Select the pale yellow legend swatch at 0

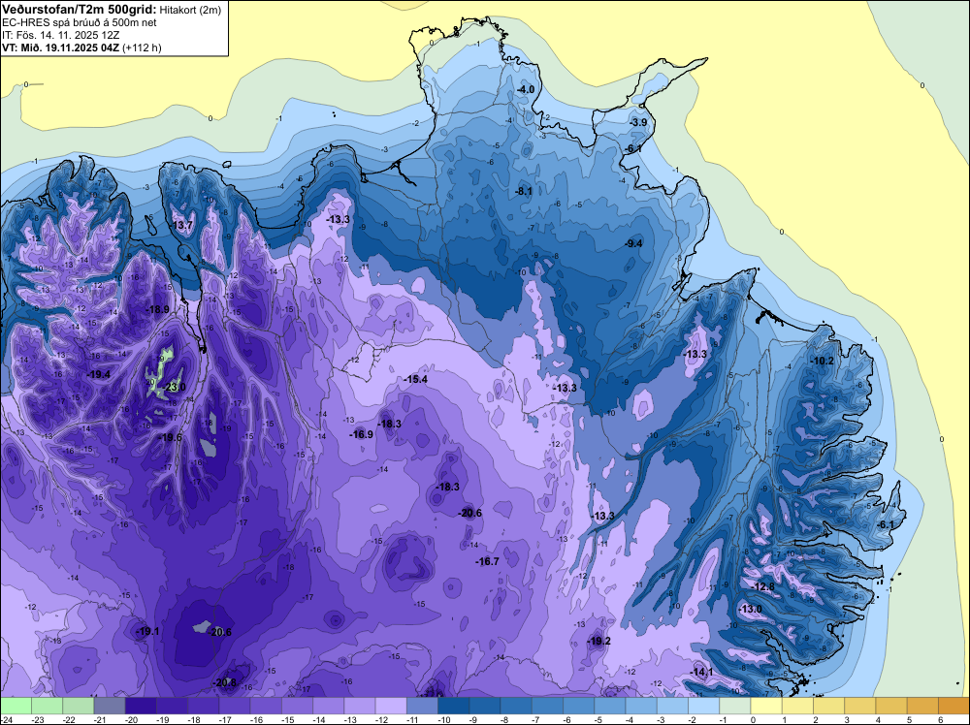766,706
